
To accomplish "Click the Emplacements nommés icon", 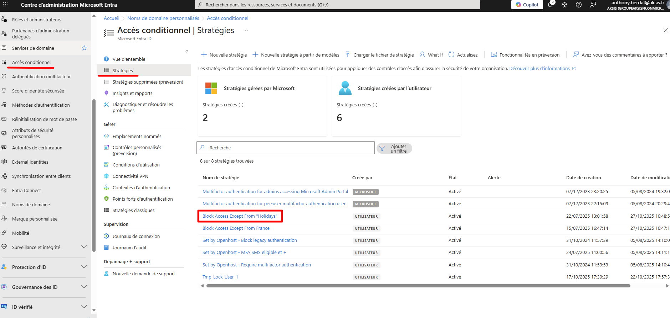I will tap(106, 136).
